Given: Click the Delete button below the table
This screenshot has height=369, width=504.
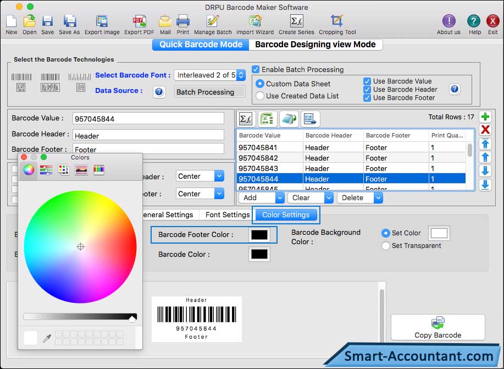Looking at the screenshot, I should coord(356,198).
